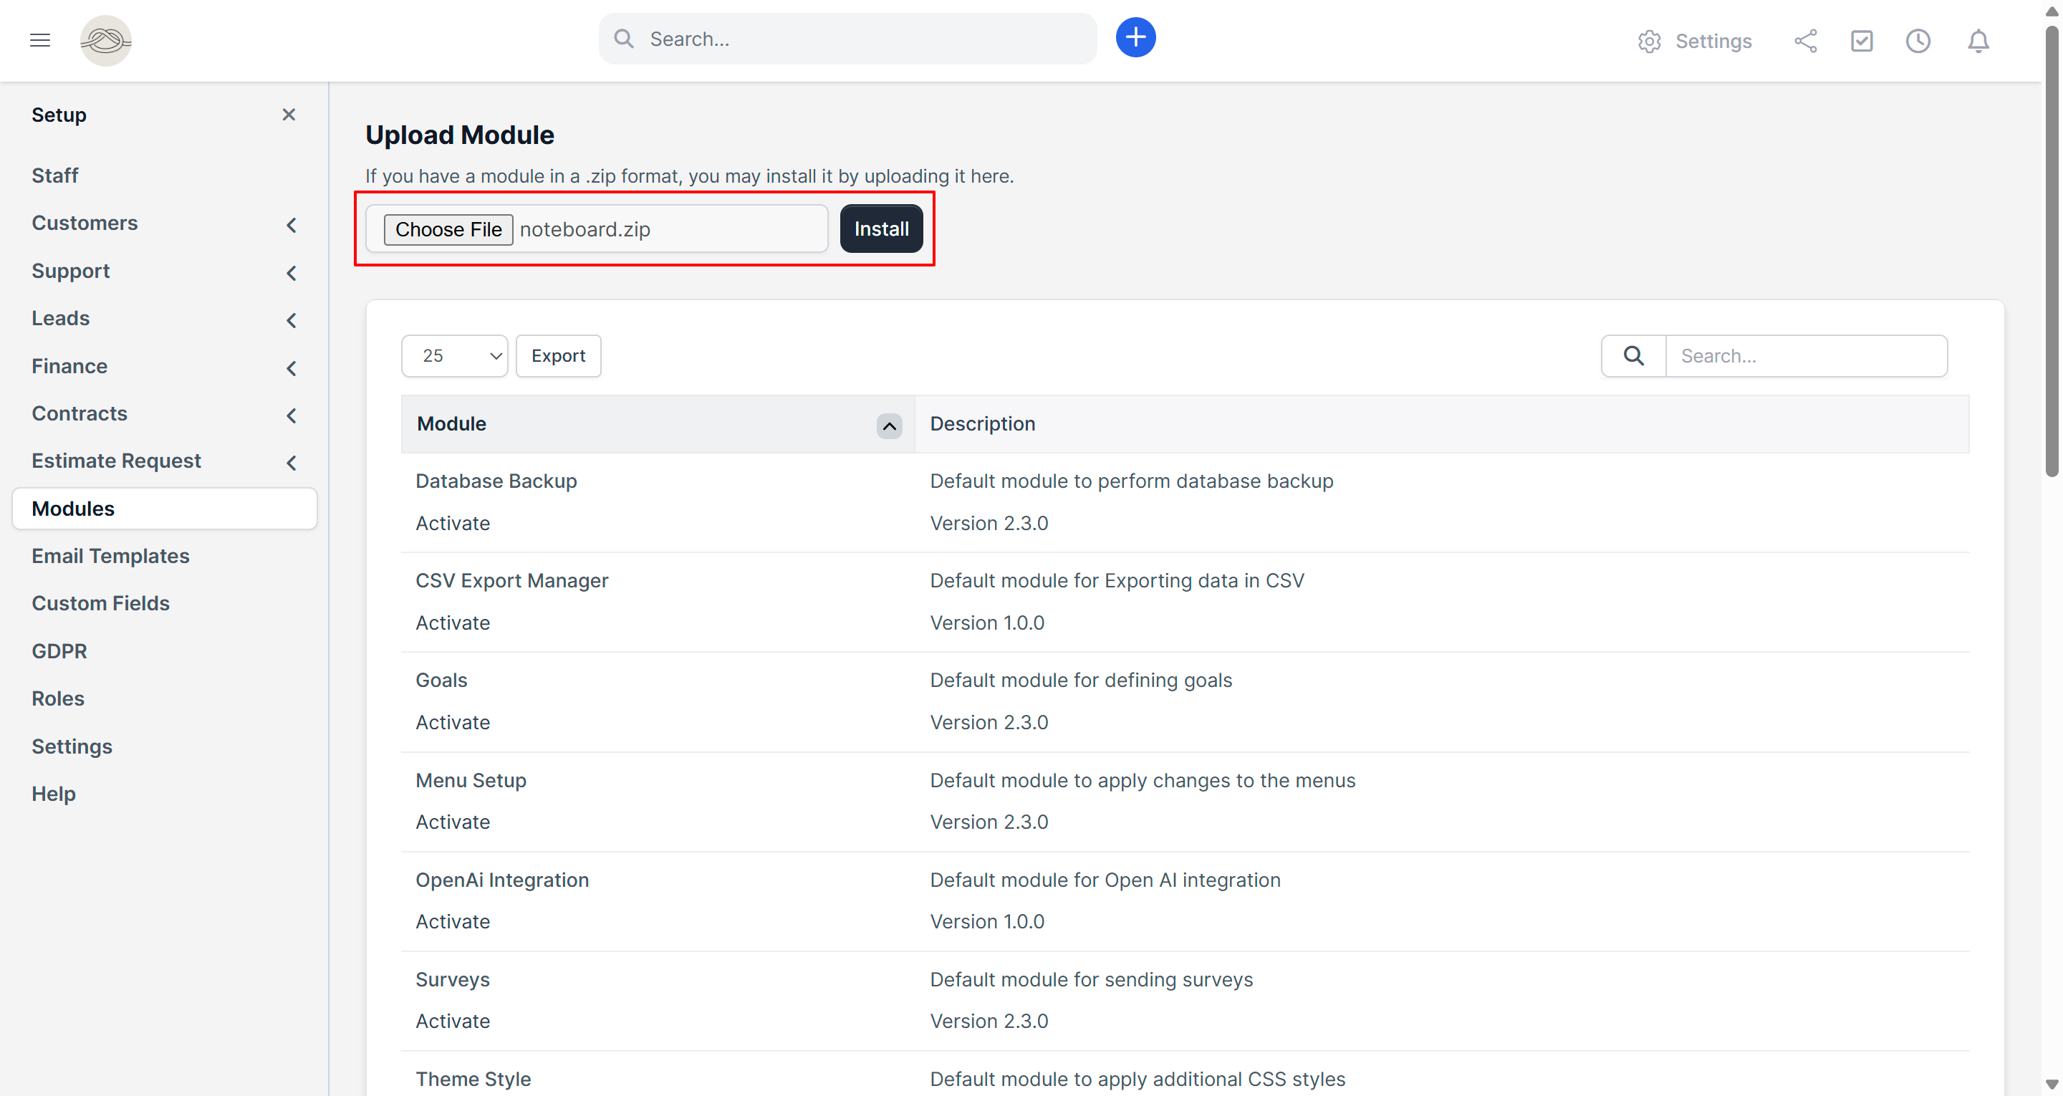Click the Choose File button
This screenshot has height=1096, width=2063.
448,229
